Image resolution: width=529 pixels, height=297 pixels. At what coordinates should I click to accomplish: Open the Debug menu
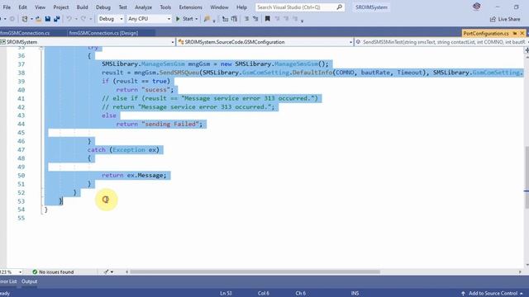point(102,7)
